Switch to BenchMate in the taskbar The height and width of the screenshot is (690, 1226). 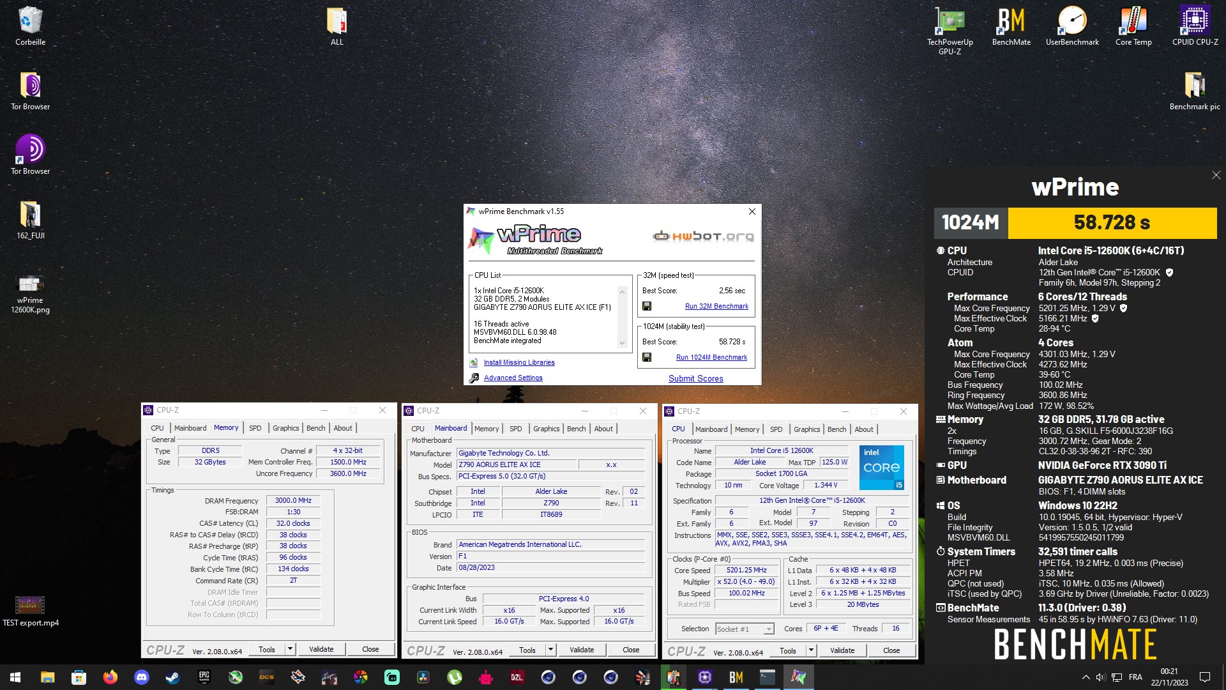(736, 677)
